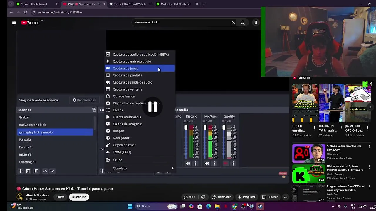Open options for GREFG enseña short

coord(314,128)
